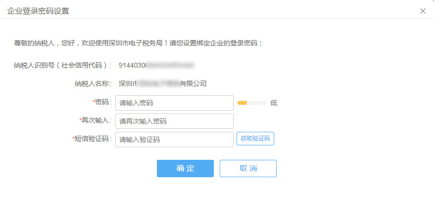Cancel using the 取消 button
Image resolution: width=434 pixels, height=197 pixels.
pos(248,168)
